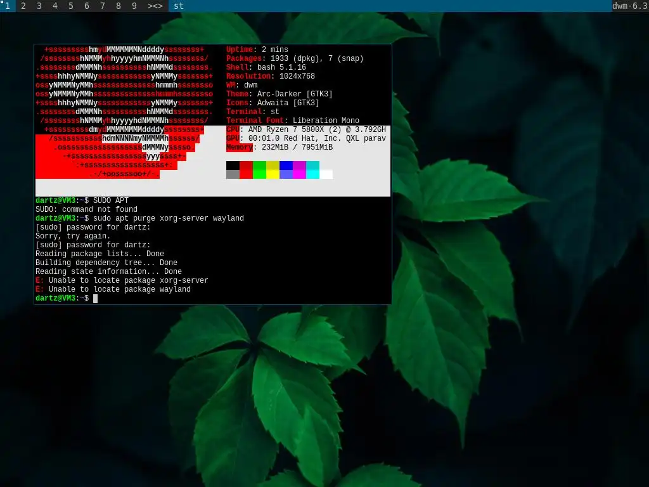Switch to dwm tag 1
This screenshot has height=487, width=649.
click(8, 6)
